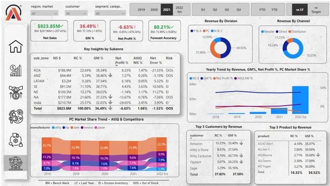The image size is (330, 186).
Task: Click the down arrow beside Flipkart GM %
Action: (241, 162)
